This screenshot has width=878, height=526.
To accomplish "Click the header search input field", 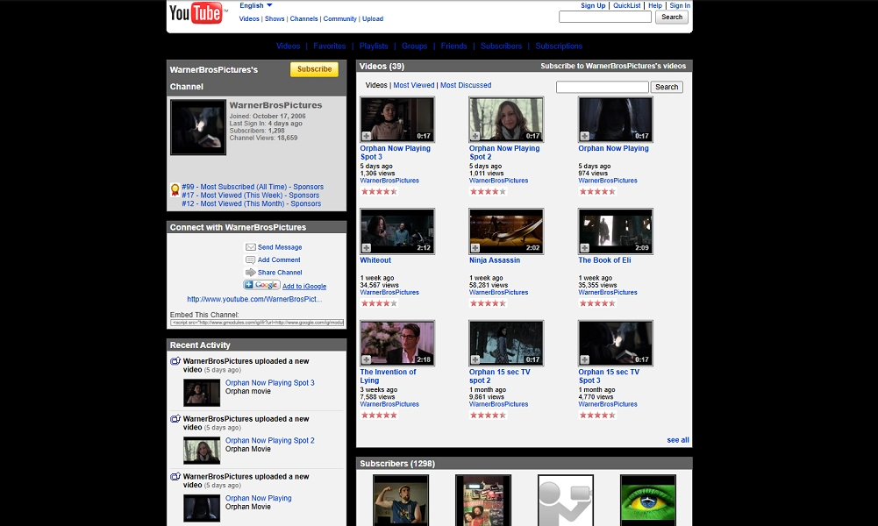I will pos(605,18).
